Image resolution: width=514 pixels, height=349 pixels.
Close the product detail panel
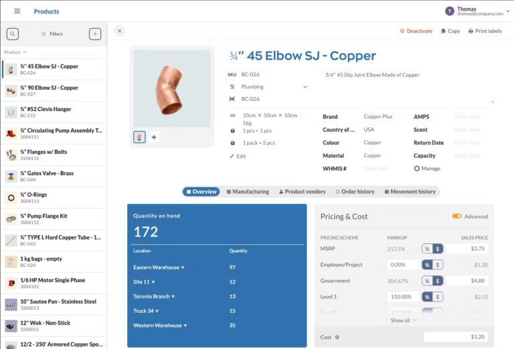[x=120, y=31]
